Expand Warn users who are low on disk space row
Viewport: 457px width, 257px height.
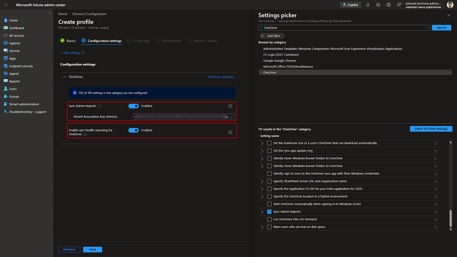coord(262,227)
